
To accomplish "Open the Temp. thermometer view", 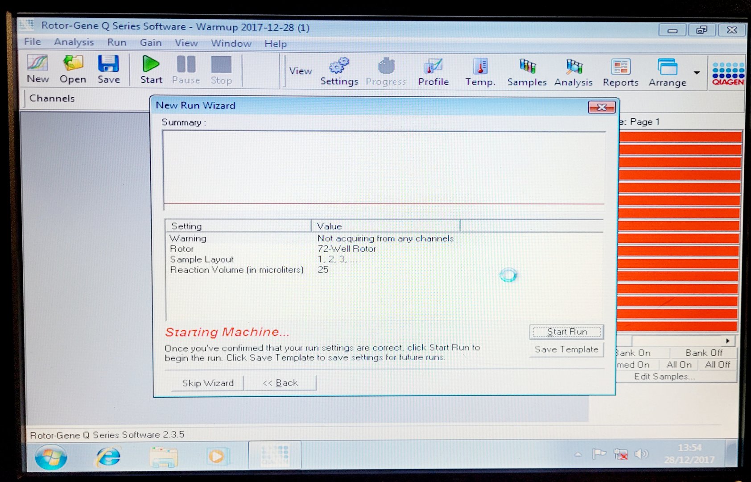I will [481, 72].
